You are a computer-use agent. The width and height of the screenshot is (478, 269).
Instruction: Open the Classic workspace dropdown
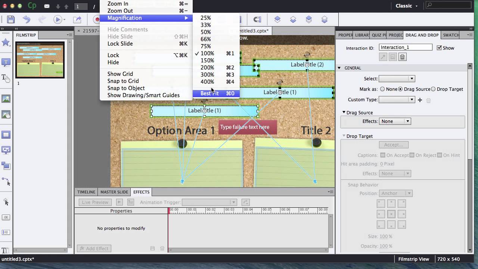coord(406,6)
